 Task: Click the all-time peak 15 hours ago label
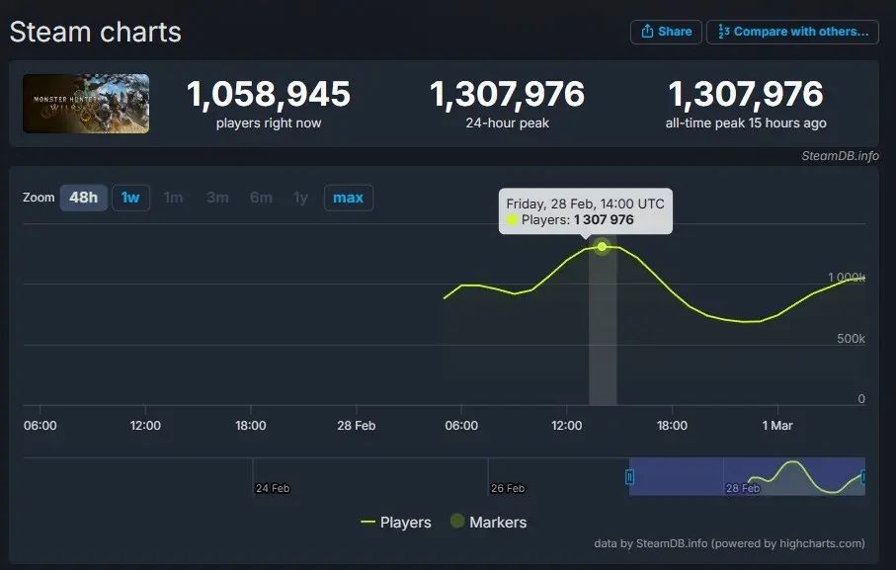click(x=746, y=122)
